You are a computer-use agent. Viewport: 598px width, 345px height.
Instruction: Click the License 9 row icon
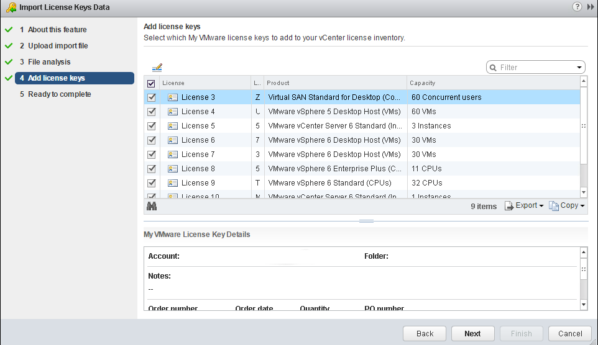pyautogui.click(x=173, y=183)
